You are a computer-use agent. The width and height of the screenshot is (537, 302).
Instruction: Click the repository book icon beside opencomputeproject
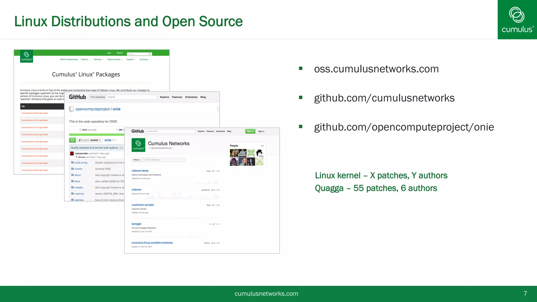71,109
